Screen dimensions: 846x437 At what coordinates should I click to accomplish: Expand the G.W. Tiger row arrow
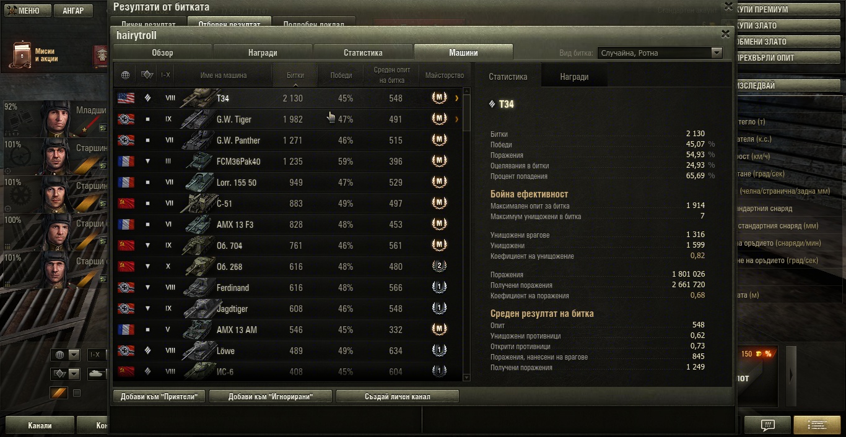[457, 119]
